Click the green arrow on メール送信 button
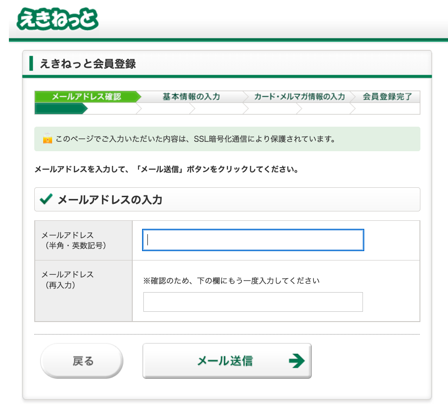Image resolution: width=448 pixels, height=405 pixels. click(x=296, y=361)
